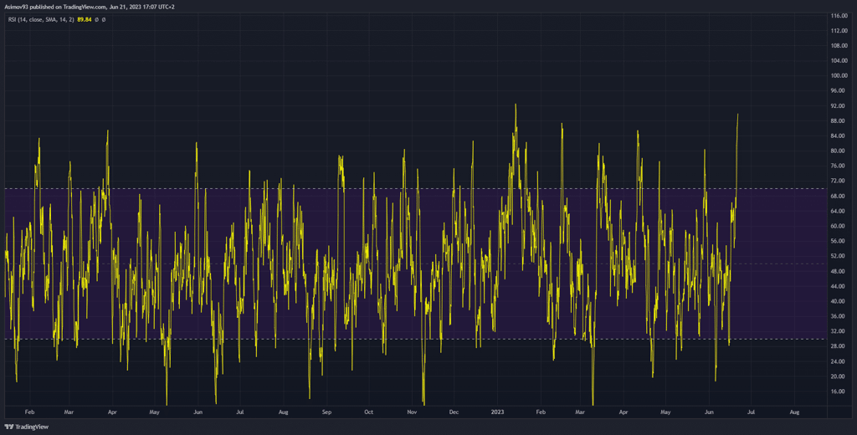The width and height of the screenshot is (857, 435).
Task: Click the 116.00 price scale label
Action: click(839, 16)
